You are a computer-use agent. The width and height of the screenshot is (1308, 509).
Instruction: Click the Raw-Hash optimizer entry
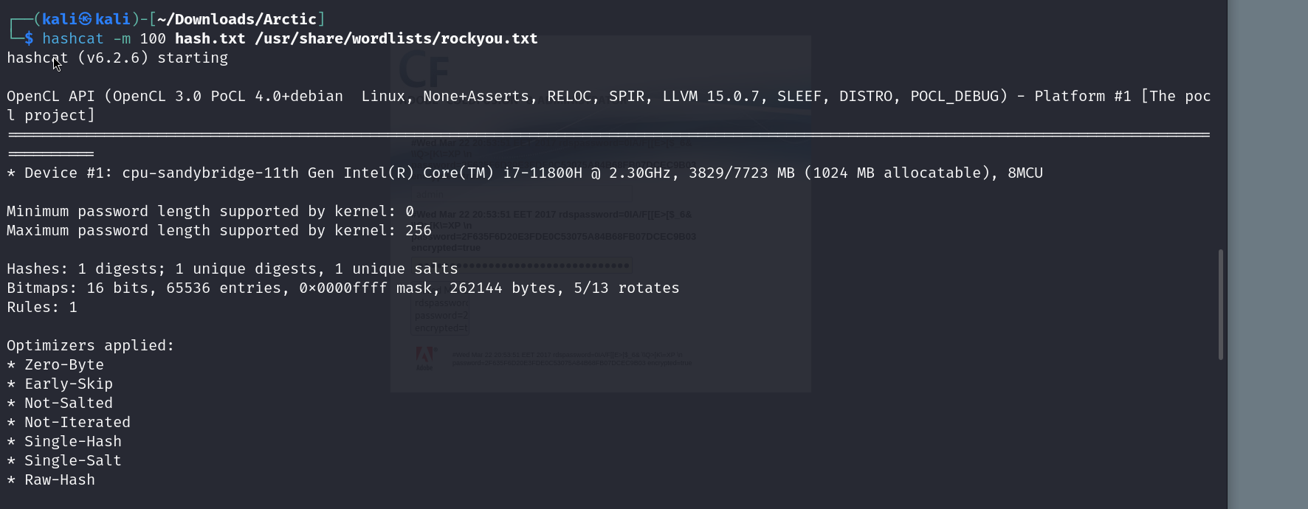(x=59, y=479)
